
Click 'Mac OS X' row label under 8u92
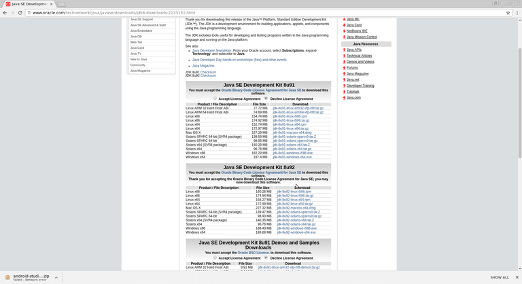click(193, 208)
